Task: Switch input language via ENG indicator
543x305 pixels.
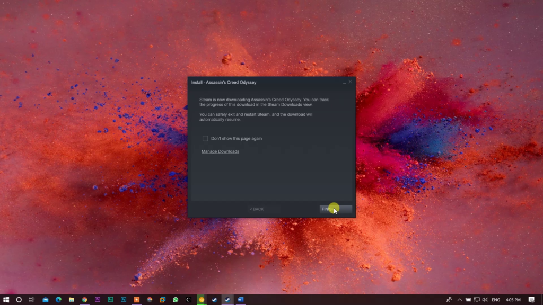Action: 496,300
